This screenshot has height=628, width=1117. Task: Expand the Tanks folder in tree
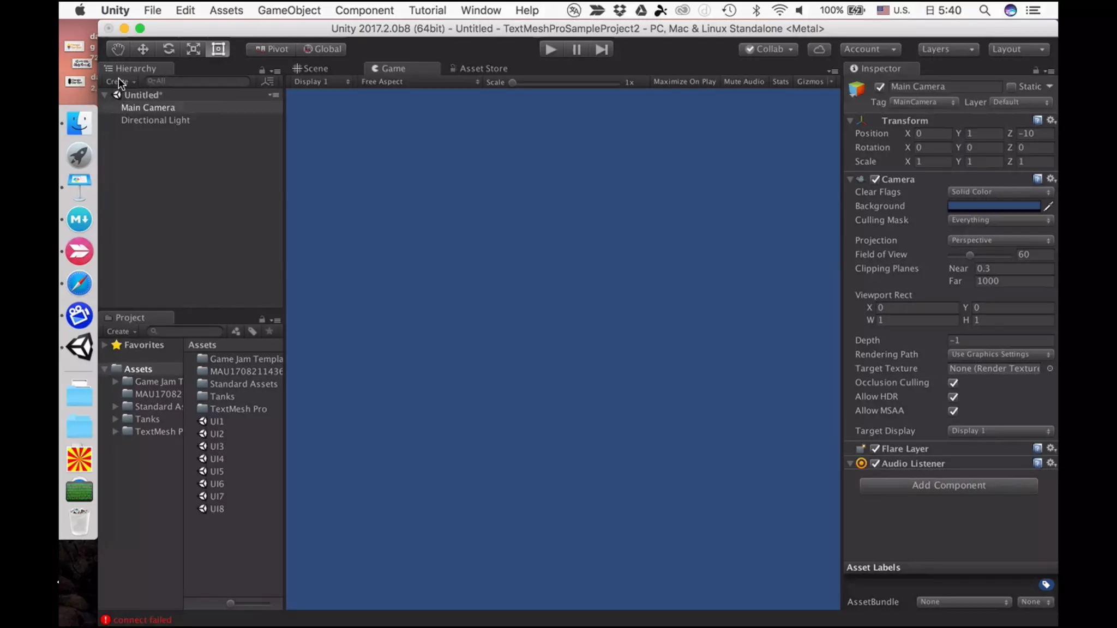tap(115, 419)
